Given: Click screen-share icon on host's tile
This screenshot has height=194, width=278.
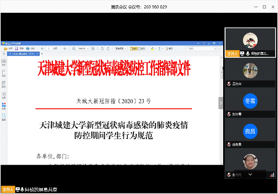Looking at the screenshot, I should tap(242, 53).
